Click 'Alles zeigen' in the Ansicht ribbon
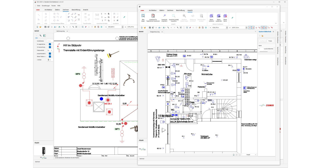This screenshot has width=321, height=168. (x=143, y=17)
